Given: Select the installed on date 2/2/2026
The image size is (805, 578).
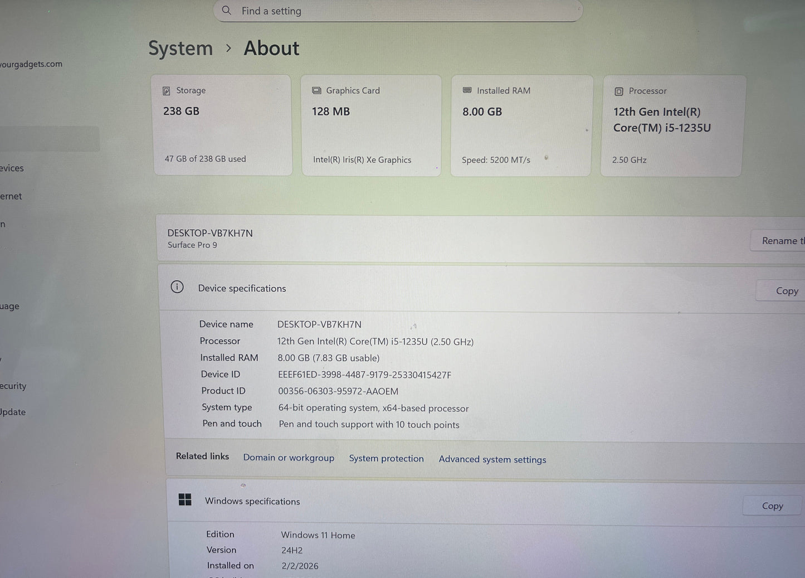Looking at the screenshot, I should pyautogui.click(x=300, y=566).
